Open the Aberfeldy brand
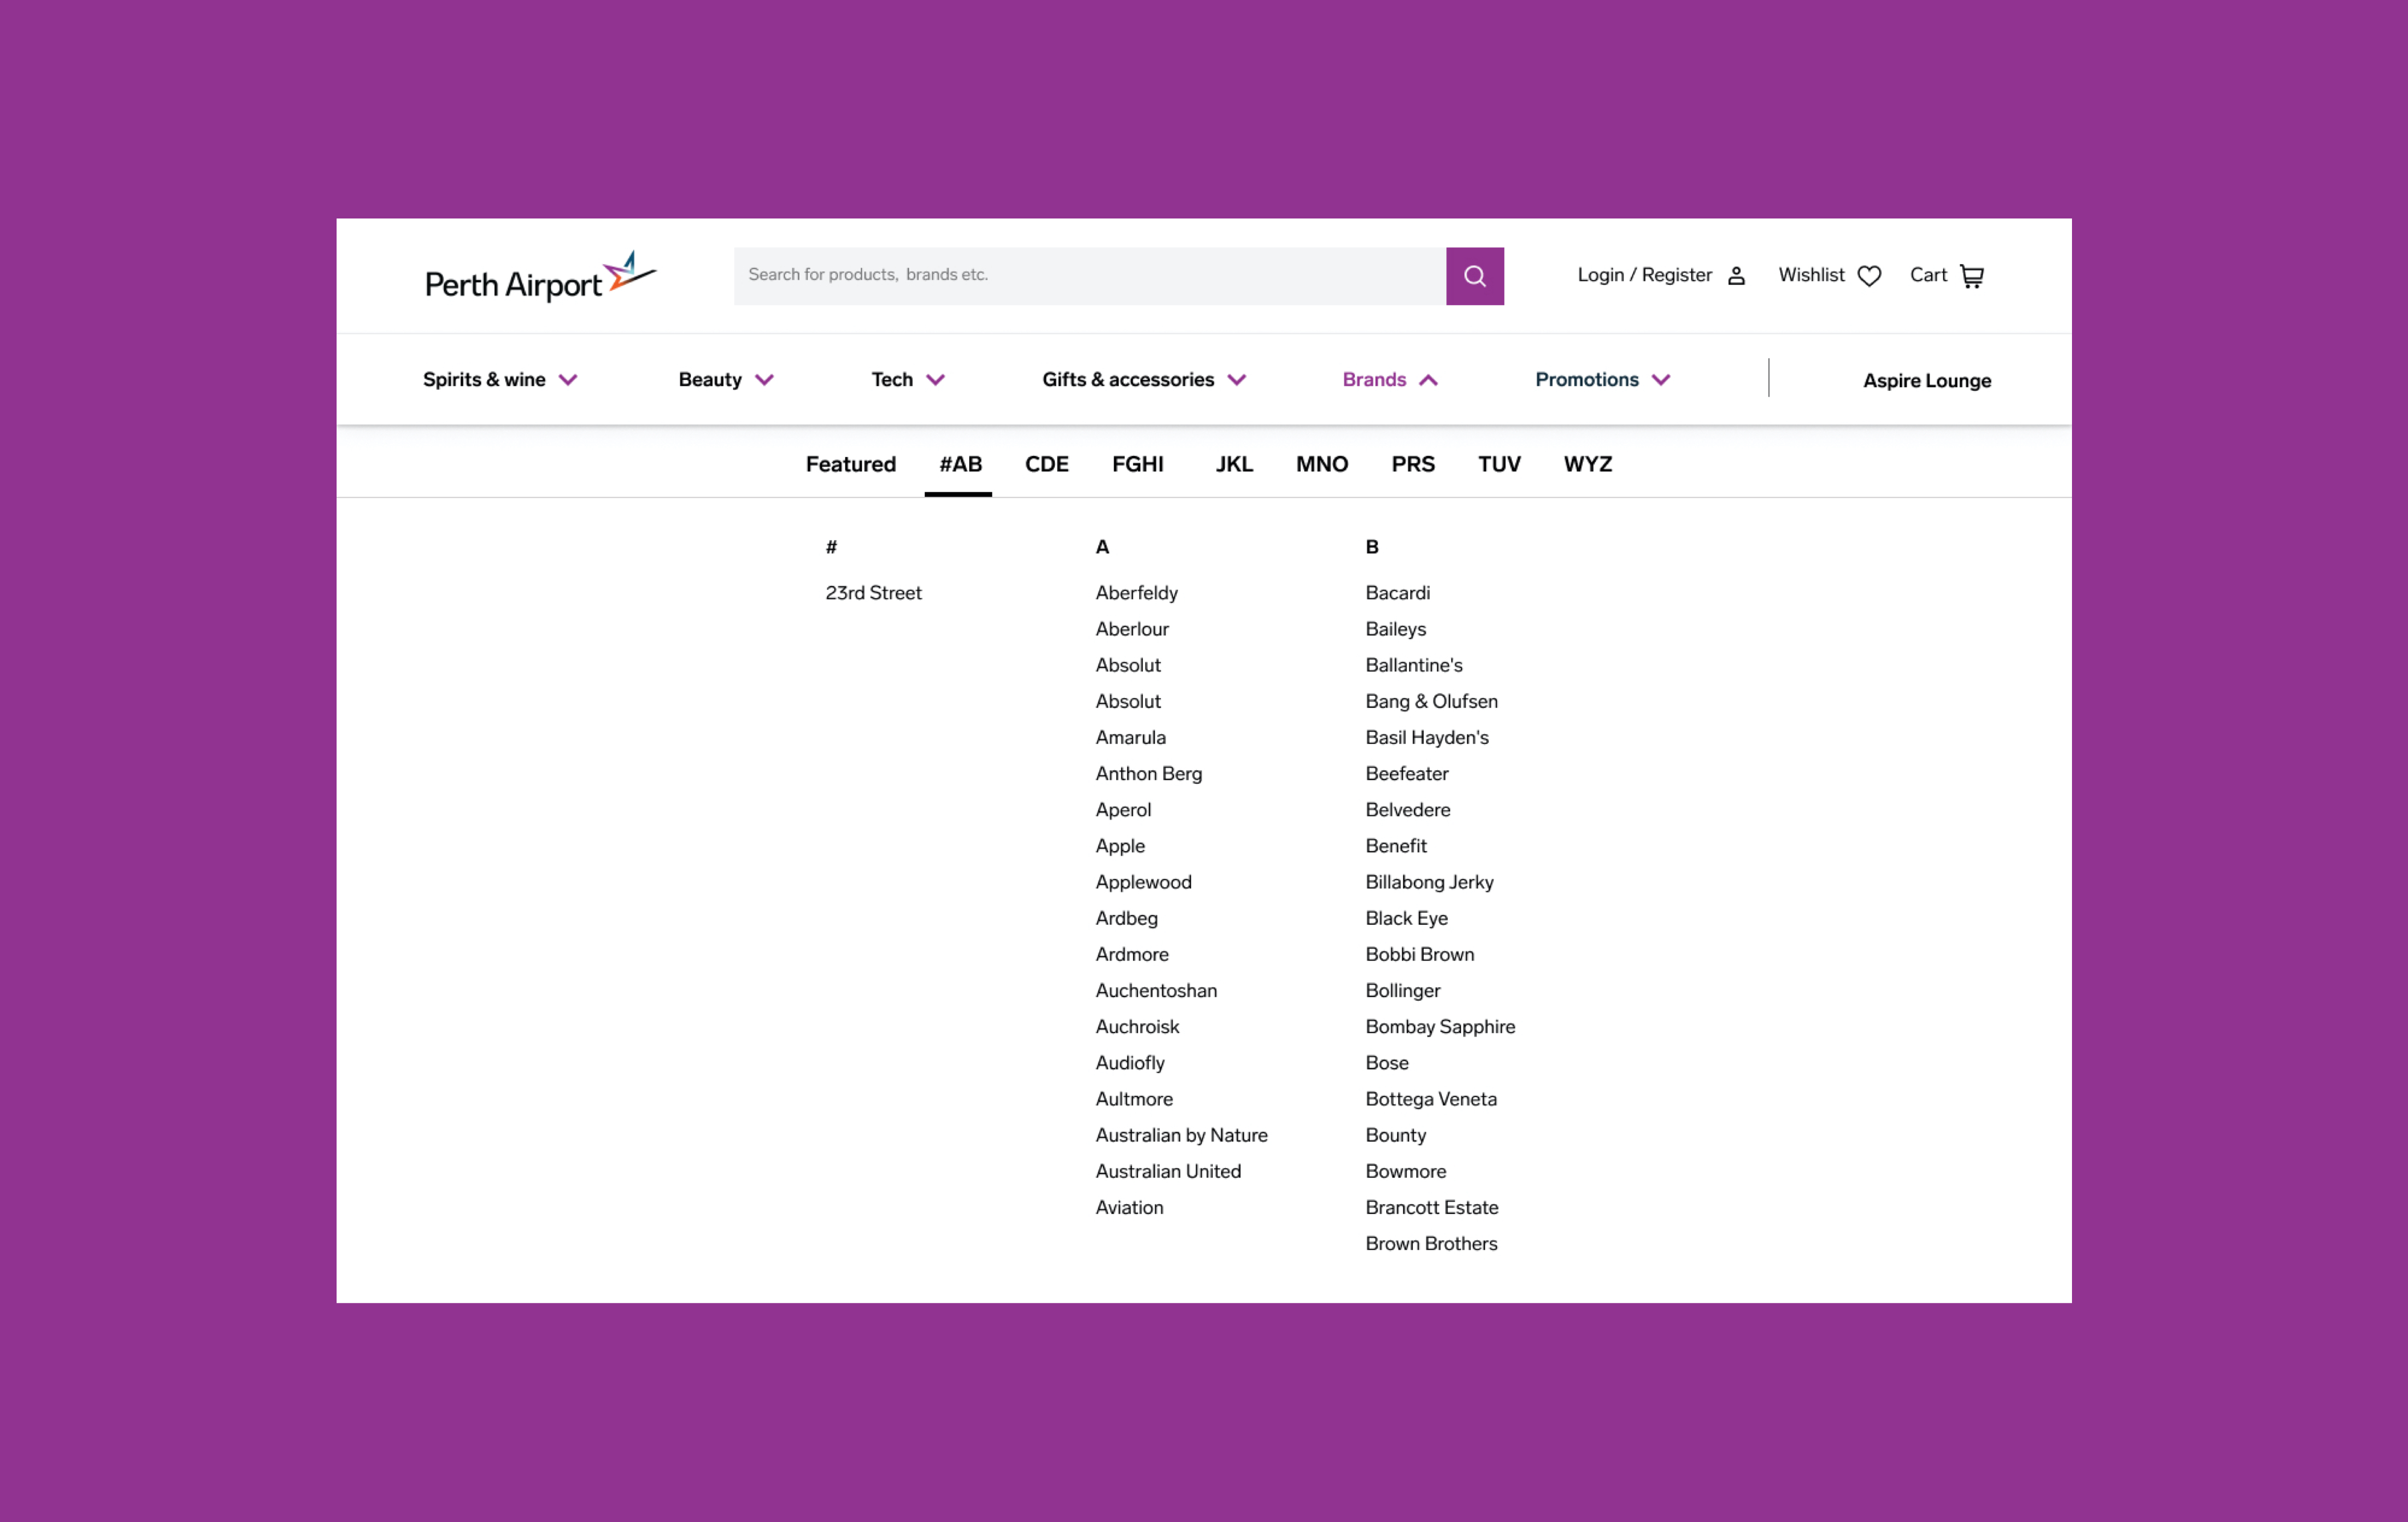This screenshot has width=2408, height=1522. [1136, 593]
